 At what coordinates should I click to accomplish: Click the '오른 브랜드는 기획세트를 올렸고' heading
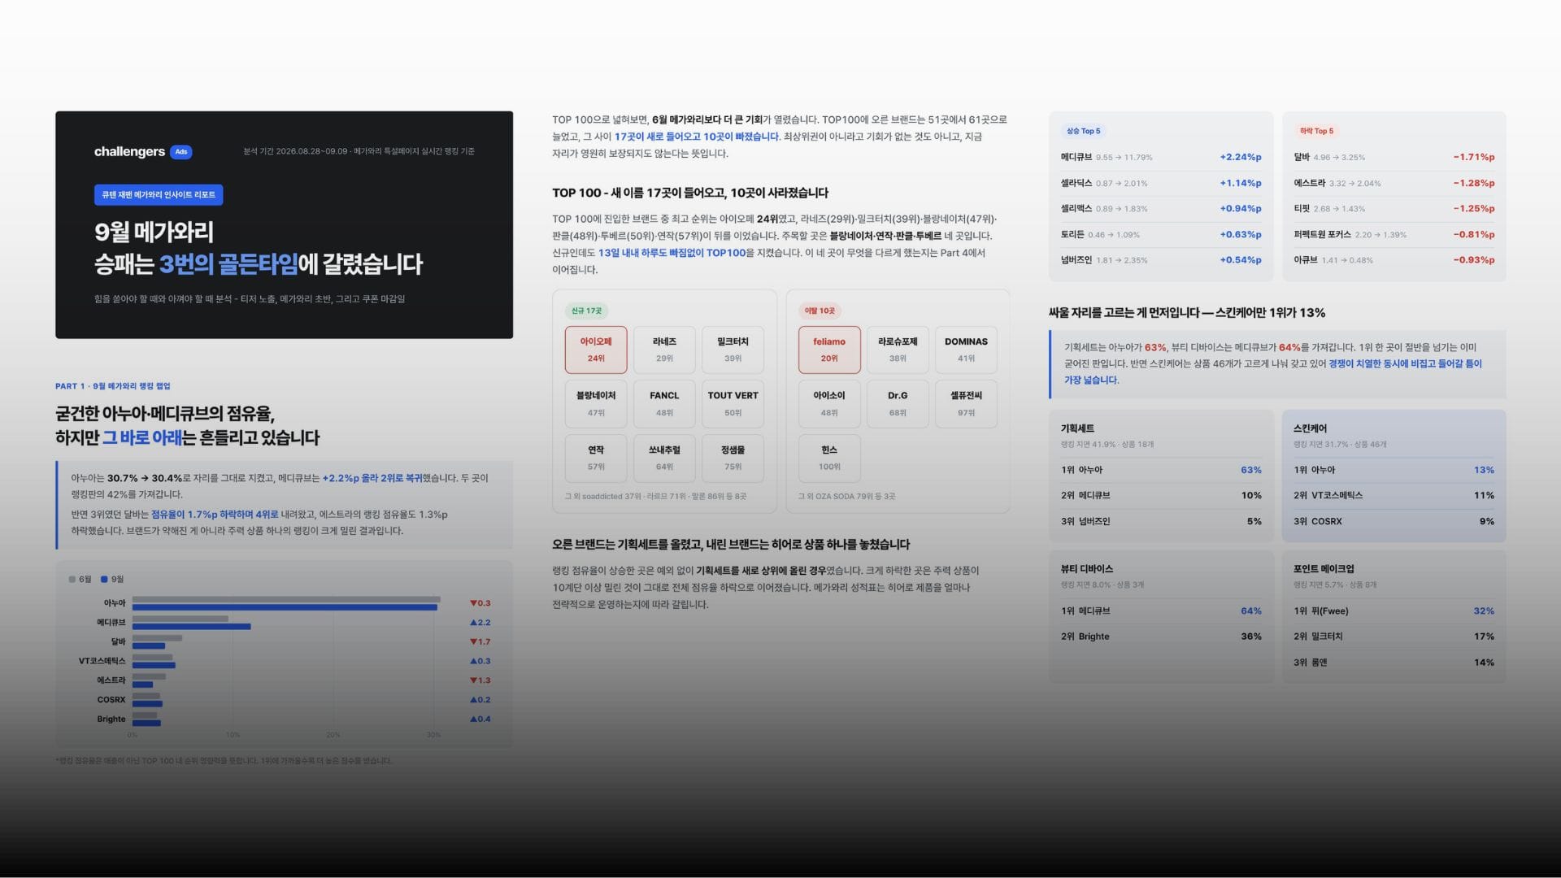point(731,545)
